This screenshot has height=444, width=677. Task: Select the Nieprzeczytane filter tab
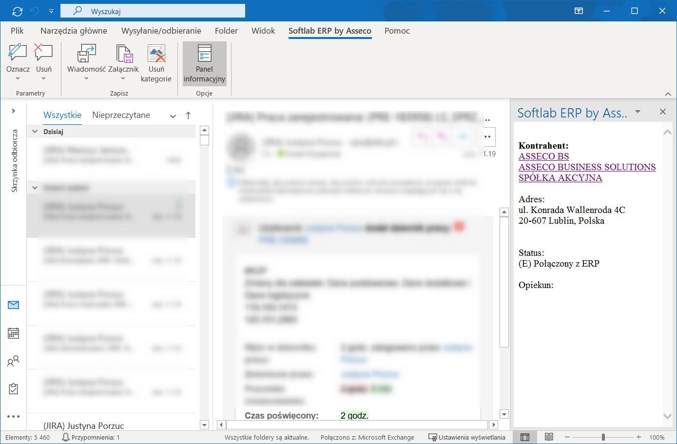point(121,115)
